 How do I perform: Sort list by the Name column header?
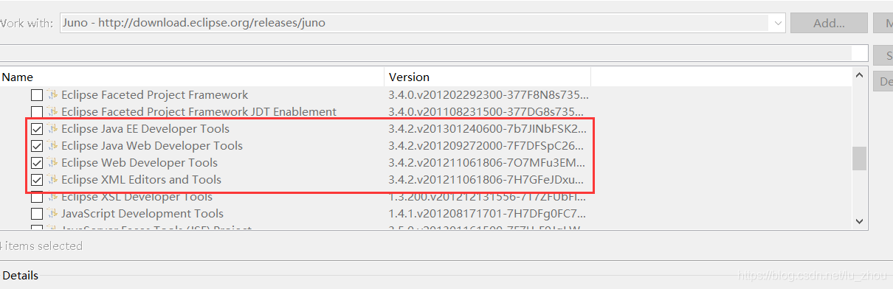(x=192, y=77)
